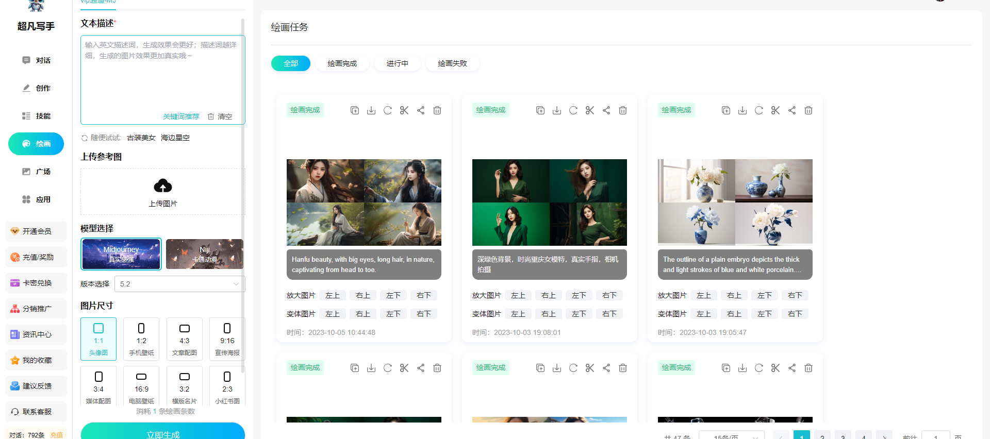Regenerate the porcelain vase painting
The image size is (990, 439).
click(x=759, y=110)
